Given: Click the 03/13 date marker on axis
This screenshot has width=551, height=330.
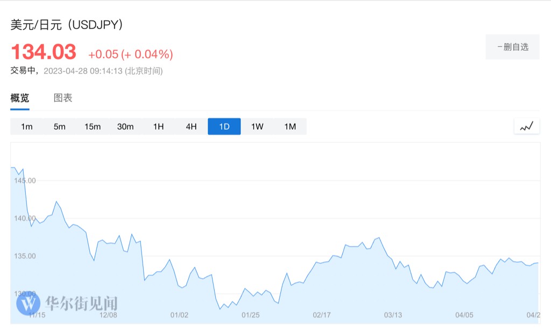Looking at the screenshot, I should (393, 315).
